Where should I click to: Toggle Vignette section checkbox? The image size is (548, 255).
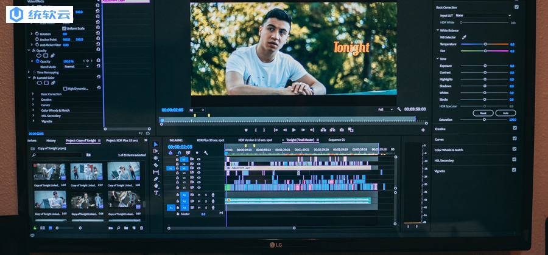coord(514,170)
